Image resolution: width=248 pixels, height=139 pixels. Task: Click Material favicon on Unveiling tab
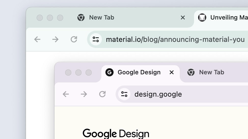[x=202, y=18]
